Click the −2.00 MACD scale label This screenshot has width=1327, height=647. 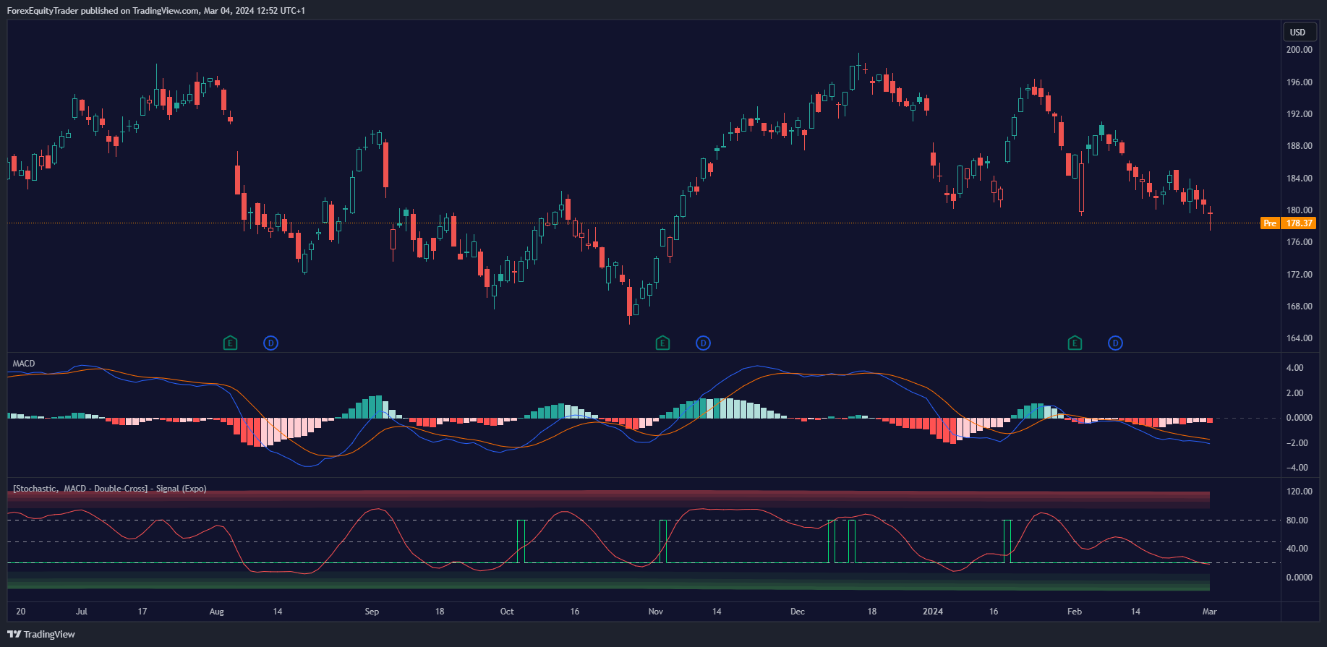tap(1297, 443)
